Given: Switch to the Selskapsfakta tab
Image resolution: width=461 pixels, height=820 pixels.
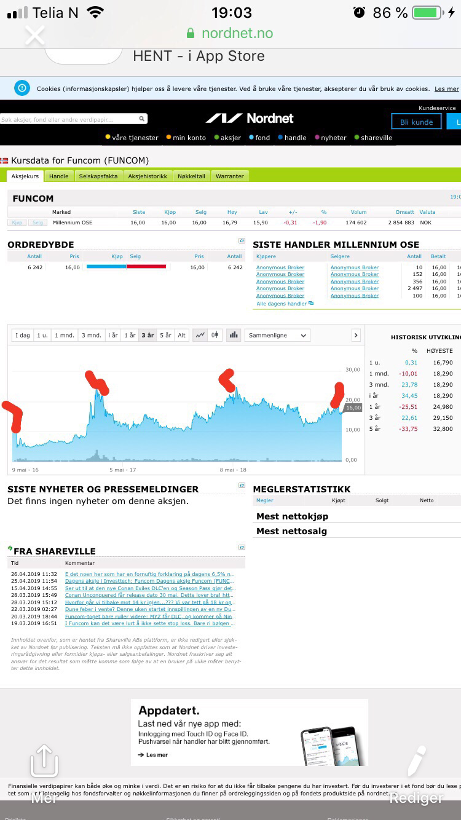Looking at the screenshot, I should pyautogui.click(x=98, y=176).
